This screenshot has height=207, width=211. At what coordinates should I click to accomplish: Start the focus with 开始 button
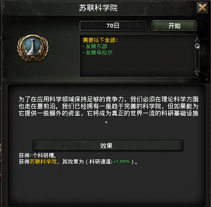tap(174, 26)
